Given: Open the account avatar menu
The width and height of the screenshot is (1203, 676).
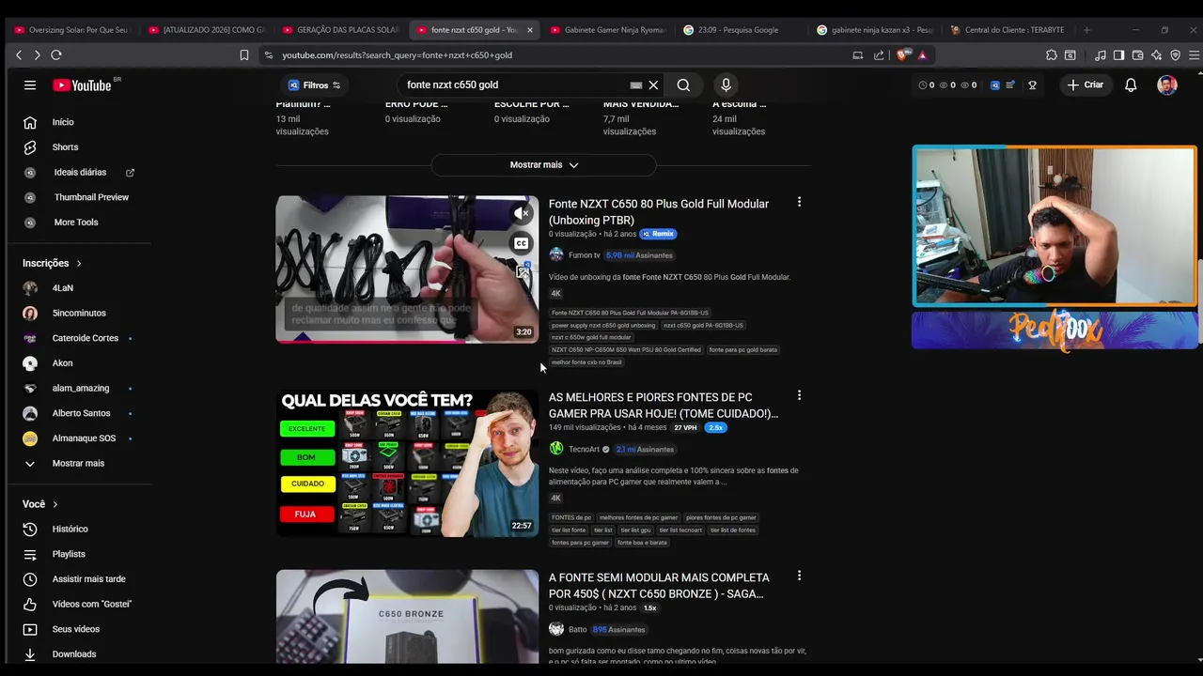Looking at the screenshot, I should coord(1167,84).
